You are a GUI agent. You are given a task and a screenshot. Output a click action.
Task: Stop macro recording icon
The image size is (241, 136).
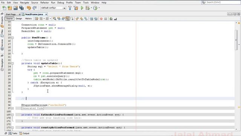(x=105, y=19)
